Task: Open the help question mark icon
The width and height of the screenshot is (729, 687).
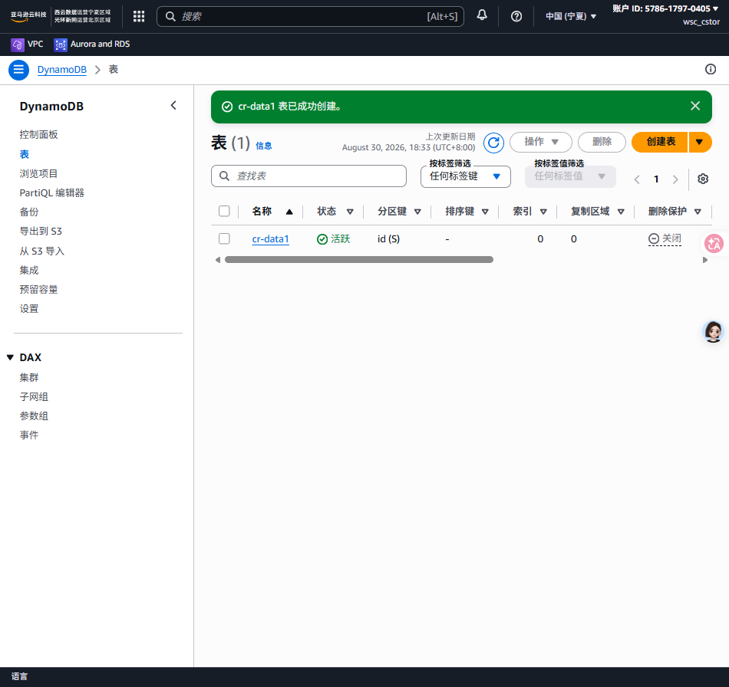Action: coord(516,16)
